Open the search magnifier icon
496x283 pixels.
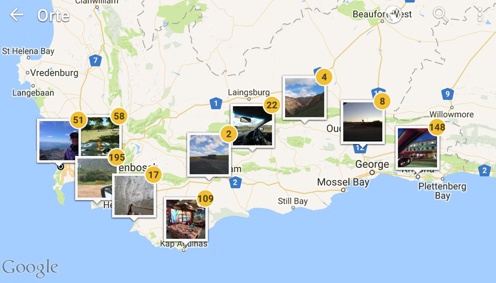pyautogui.click(x=440, y=14)
